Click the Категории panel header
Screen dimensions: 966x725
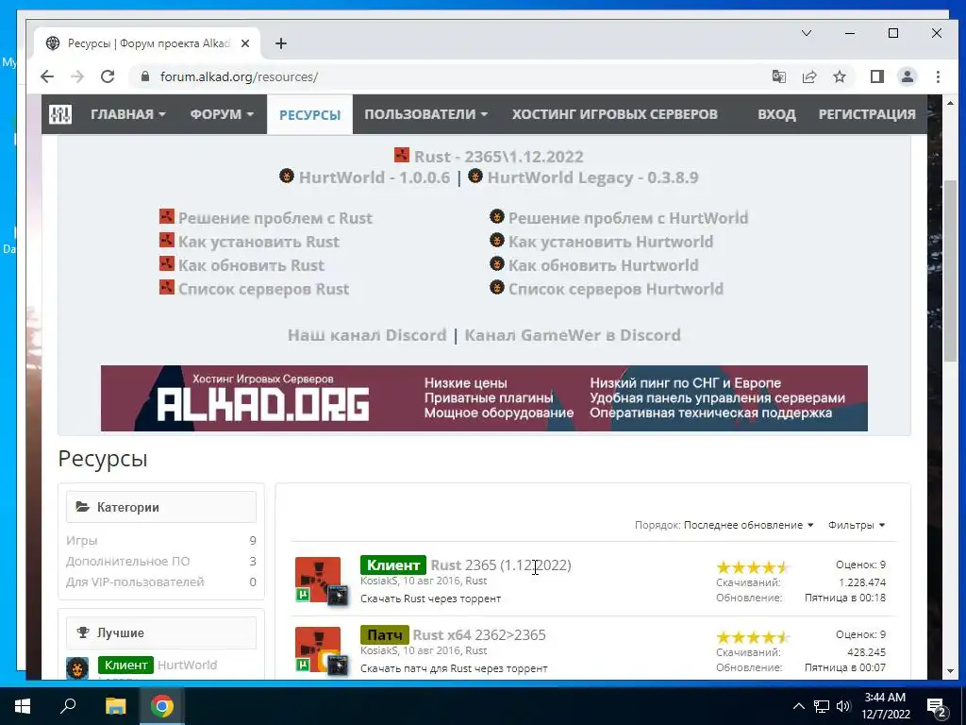(160, 507)
